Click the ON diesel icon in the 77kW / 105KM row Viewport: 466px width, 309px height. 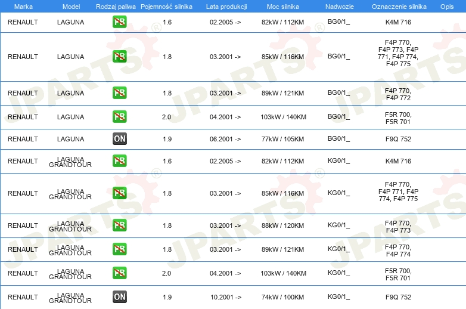tap(119, 138)
